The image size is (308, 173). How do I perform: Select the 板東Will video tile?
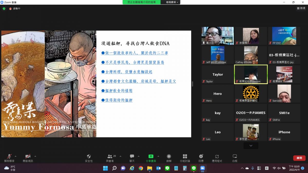[x=284, y=74]
